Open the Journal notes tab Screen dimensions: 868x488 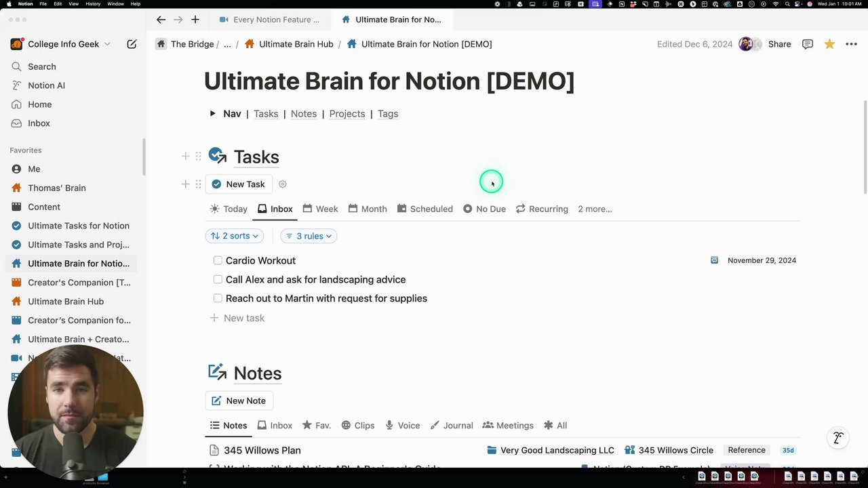451,426
